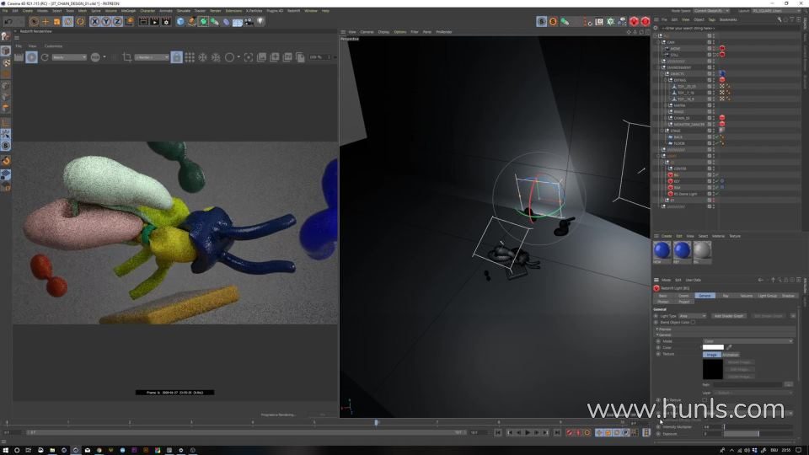Toggle Blend Object Color checkbox
809x455 pixels.
(693, 323)
